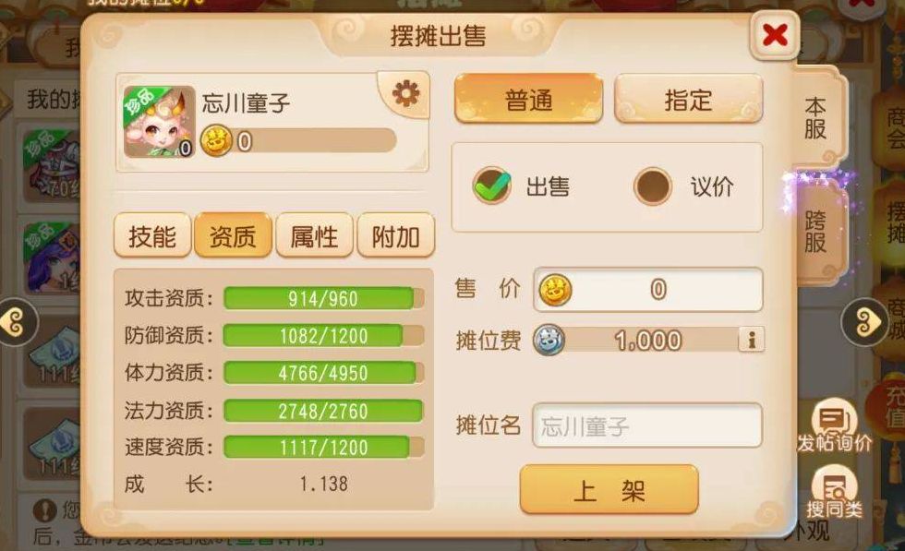Open 发帖询价 post inquiry icon
This screenshot has width=905, height=551.
835,426
